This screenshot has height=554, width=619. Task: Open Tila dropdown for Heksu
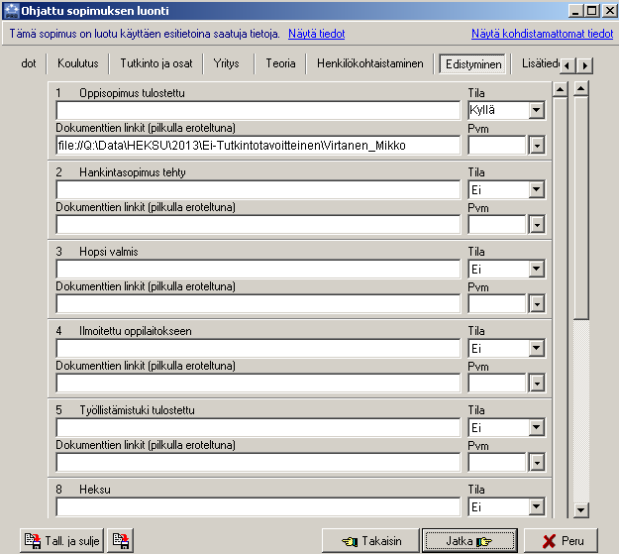[x=537, y=506]
